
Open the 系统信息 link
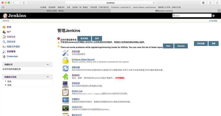point(76,83)
